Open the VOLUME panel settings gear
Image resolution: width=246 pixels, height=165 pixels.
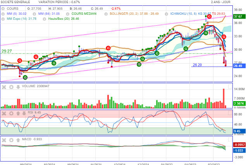click(x=11, y=87)
